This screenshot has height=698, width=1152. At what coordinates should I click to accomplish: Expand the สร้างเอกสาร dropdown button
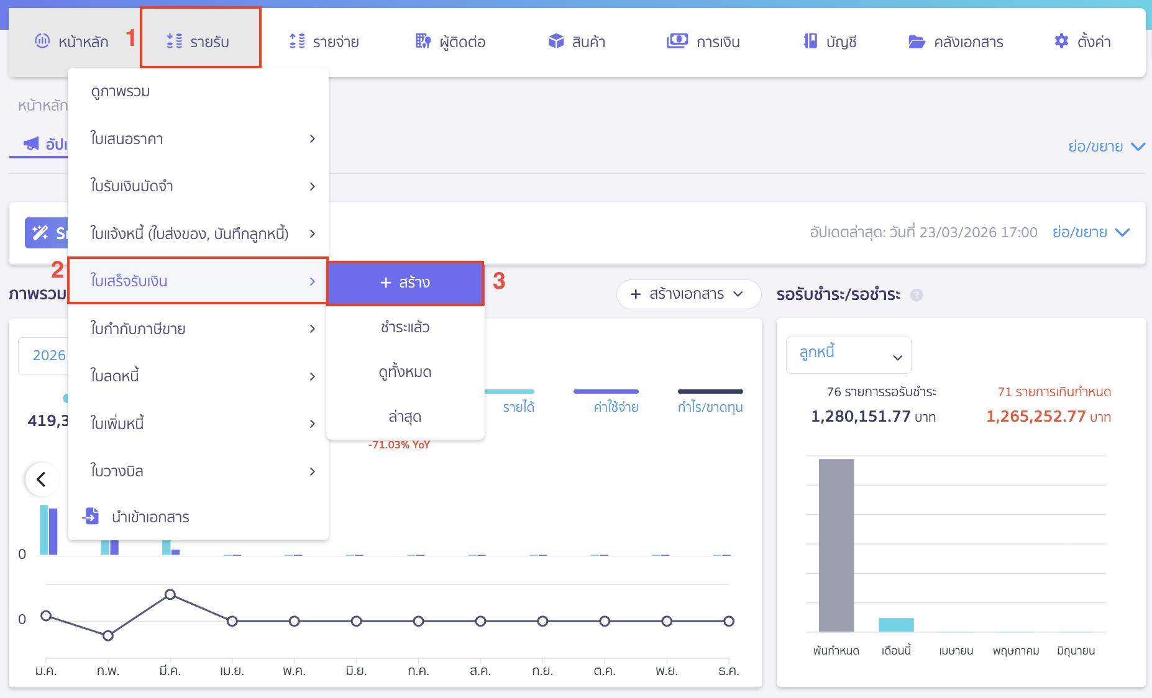(688, 294)
